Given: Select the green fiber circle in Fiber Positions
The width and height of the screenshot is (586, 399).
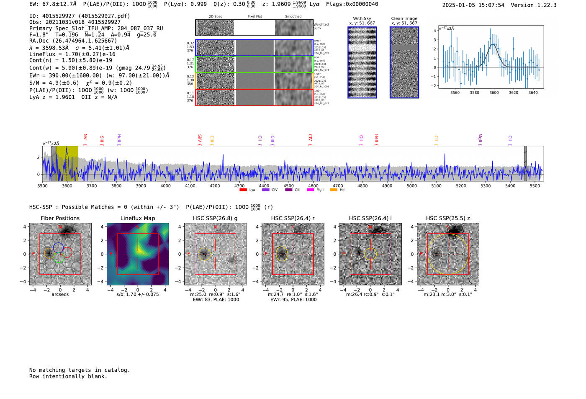Looking at the screenshot, I should [x=59, y=257].
